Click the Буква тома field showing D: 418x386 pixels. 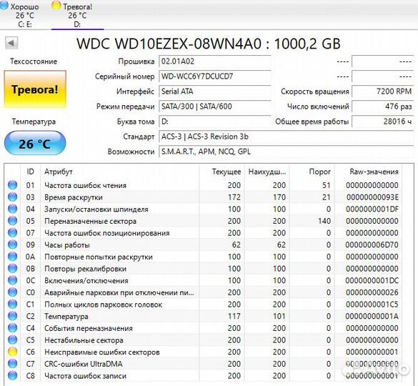215,122
